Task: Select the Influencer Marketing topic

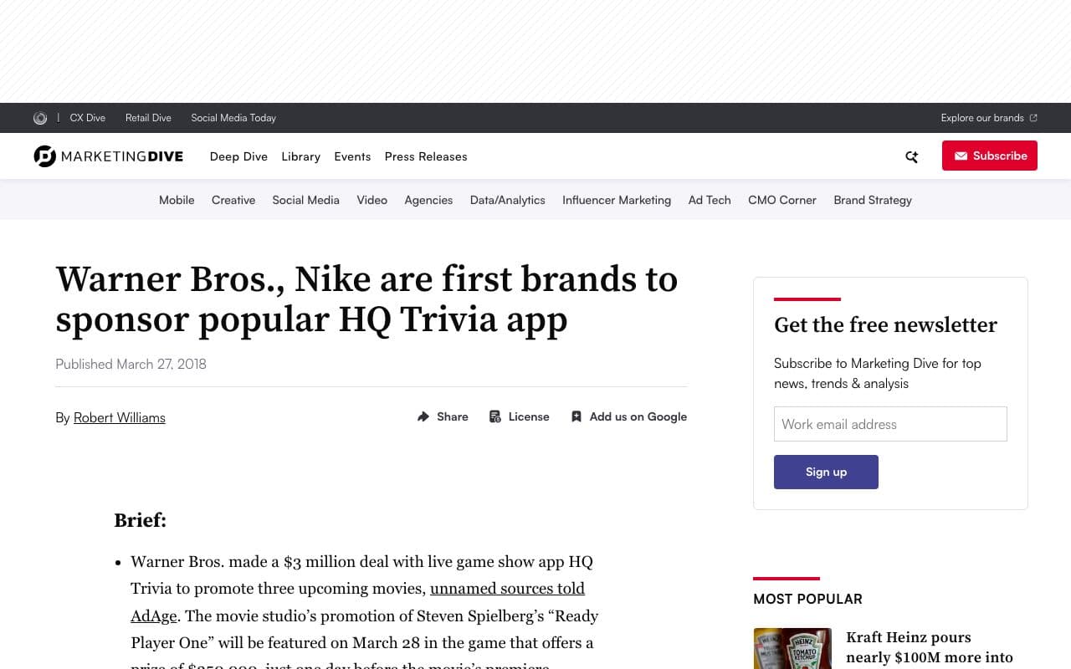Action: click(617, 200)
